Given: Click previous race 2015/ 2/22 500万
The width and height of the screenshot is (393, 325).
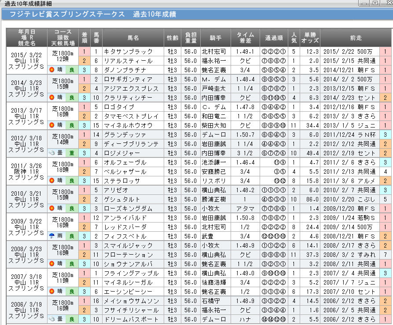Looking at the screenshot, I should point(348,51).
